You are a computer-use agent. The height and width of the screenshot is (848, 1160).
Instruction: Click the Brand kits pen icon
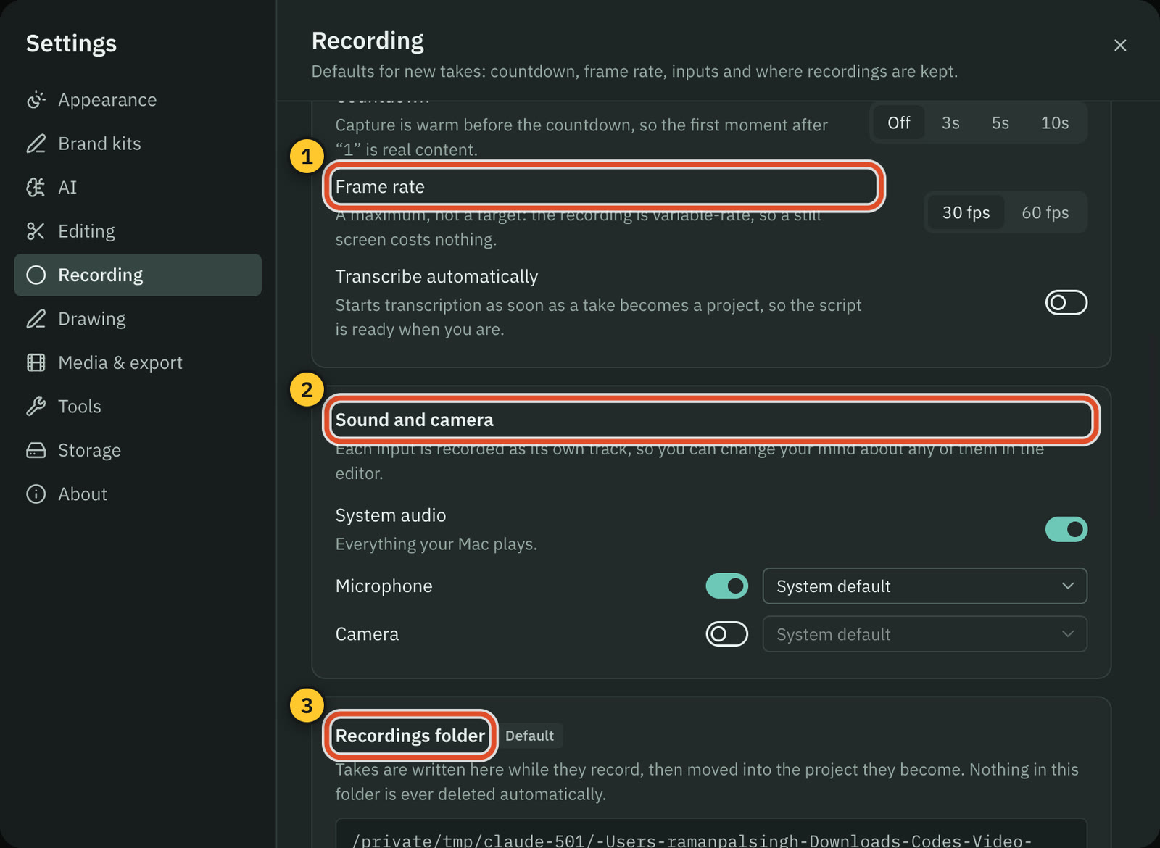(x=36, y=144)
